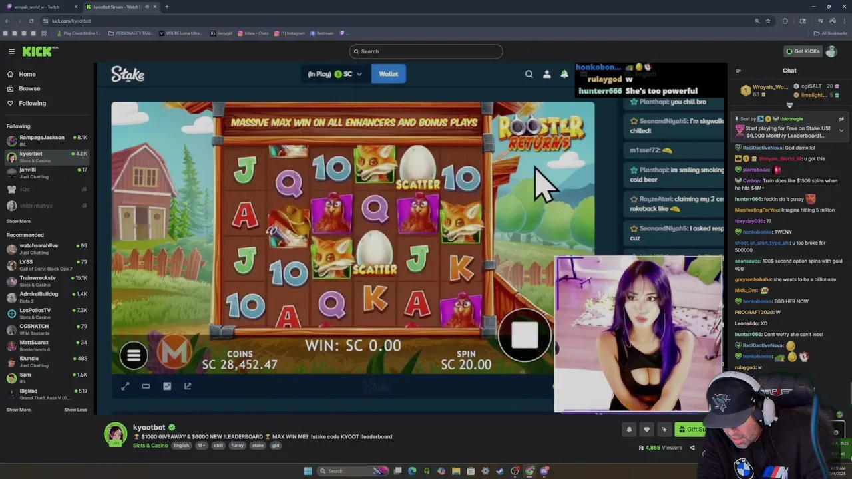The image size is (852, 479).
Task: Open the watchsarahlive recommended channel
Action: tap(47, 249)
